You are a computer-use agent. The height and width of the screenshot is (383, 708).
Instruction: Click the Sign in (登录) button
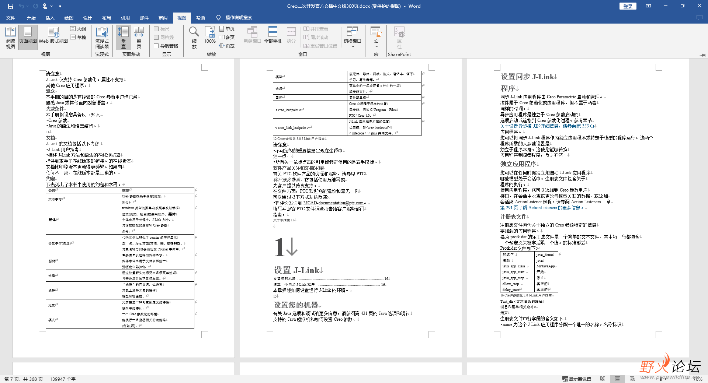(x=628, y=6)
